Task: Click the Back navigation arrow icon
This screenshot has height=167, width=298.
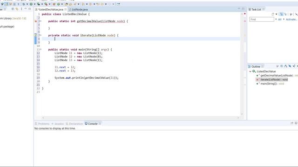Action: [102, 4]
